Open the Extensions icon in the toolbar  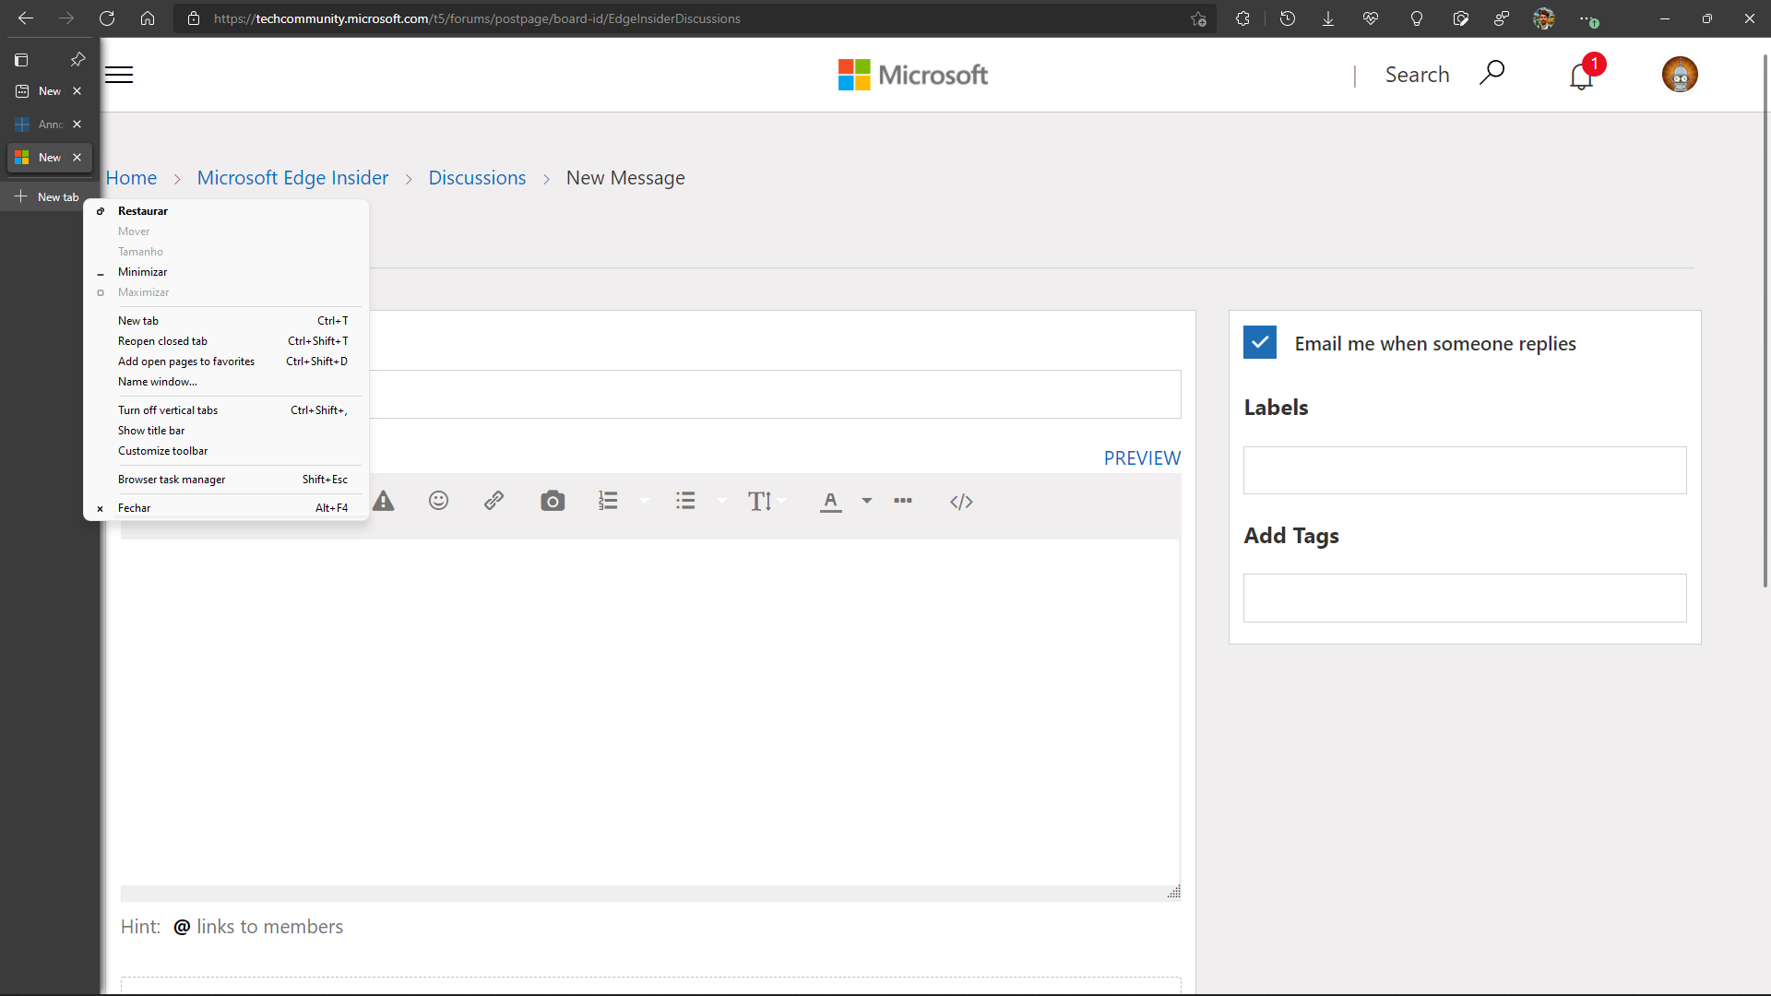tap(1242, 18)
